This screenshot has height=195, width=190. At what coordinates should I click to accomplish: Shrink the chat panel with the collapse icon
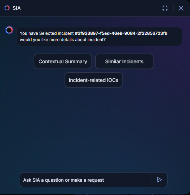pos(165,8)
